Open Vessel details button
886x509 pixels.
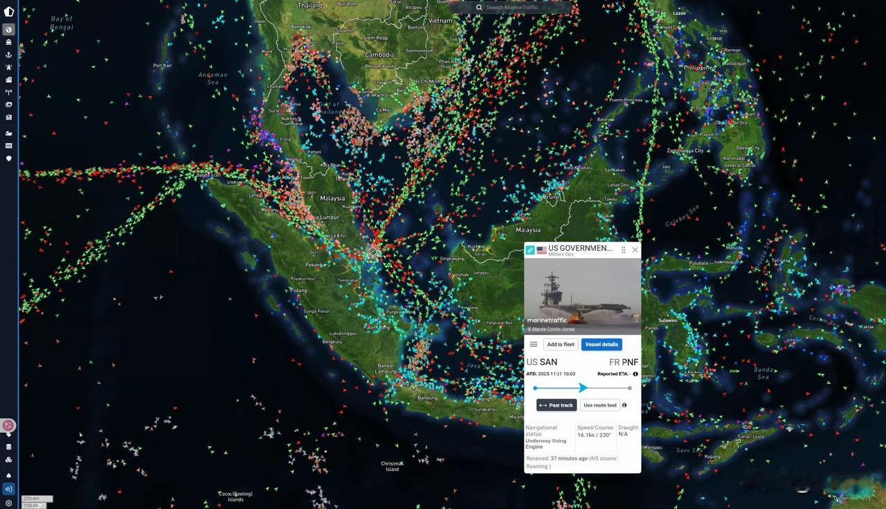602,344
